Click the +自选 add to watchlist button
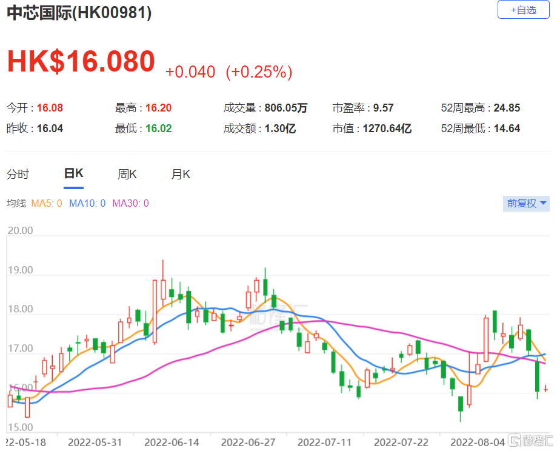This screenshot has height=451, width=557. click(523, 10)
